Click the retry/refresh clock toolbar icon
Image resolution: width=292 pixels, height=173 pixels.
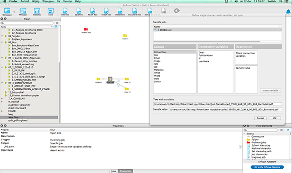point(177,11)
